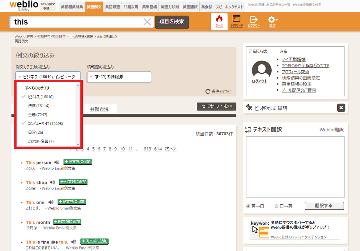Open the すべての情報源 source dropdown

click(119, 77)
